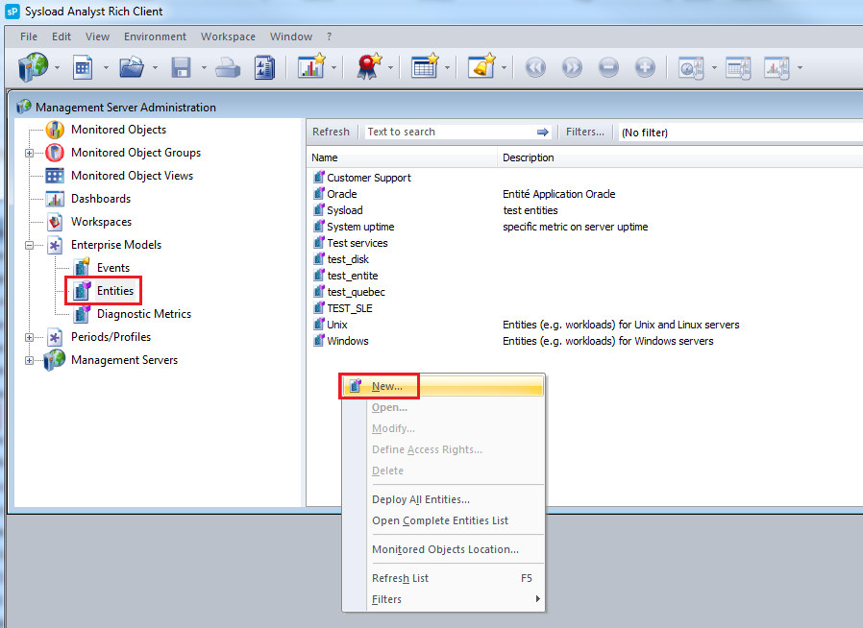Viewport: 863px width, 628px height.
Task: Open the Edit menu
Action: [x=62, y=36]
